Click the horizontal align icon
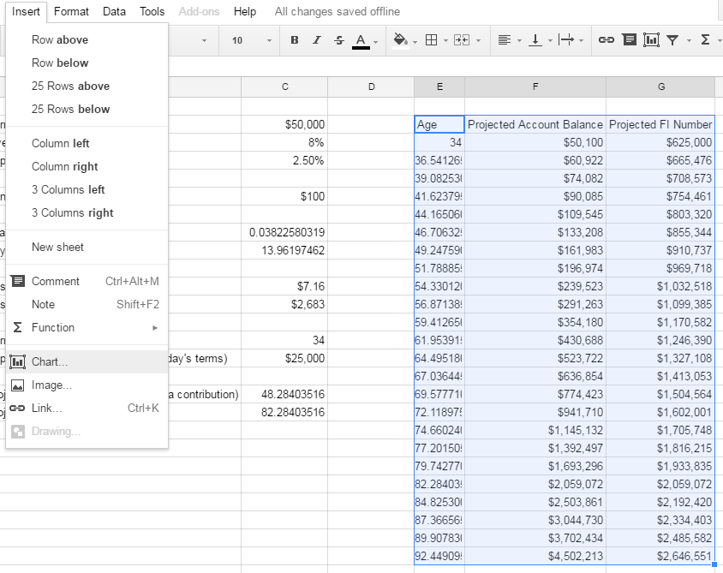Image resolution: width=723 pixels, height=573 pixels. tap(505, 40)
